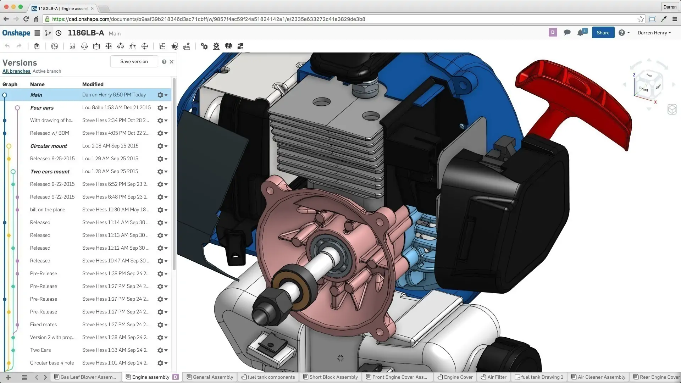Click the Save version button
This screenshot has height=383, width=681.
coord(134,61)
